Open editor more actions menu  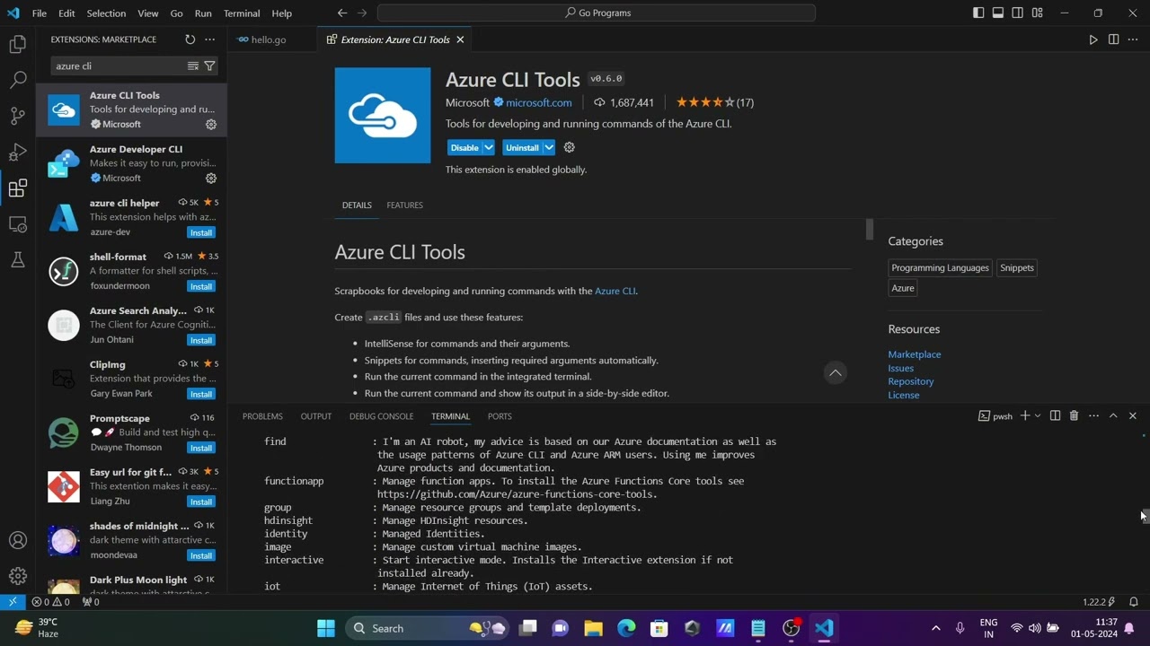1133,39
